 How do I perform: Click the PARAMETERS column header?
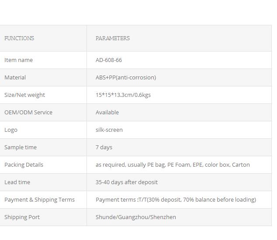[113, 38]
